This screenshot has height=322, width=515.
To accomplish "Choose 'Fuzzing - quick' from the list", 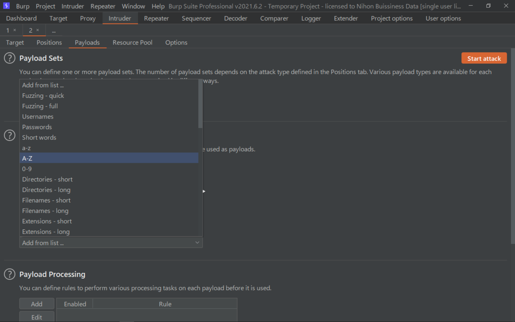I will tap(109, 95).
